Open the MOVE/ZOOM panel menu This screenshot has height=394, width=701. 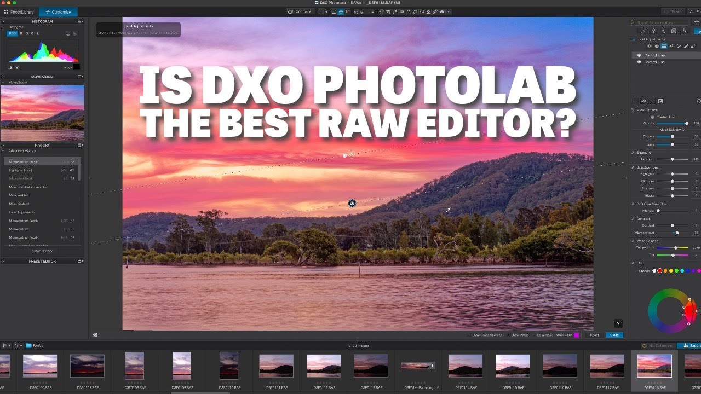tap(81, 77)
